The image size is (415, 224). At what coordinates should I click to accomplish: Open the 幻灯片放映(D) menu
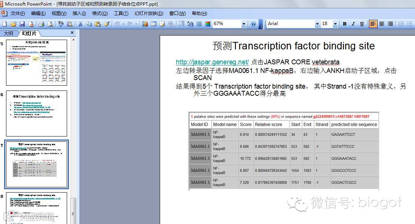coord(149,13)
